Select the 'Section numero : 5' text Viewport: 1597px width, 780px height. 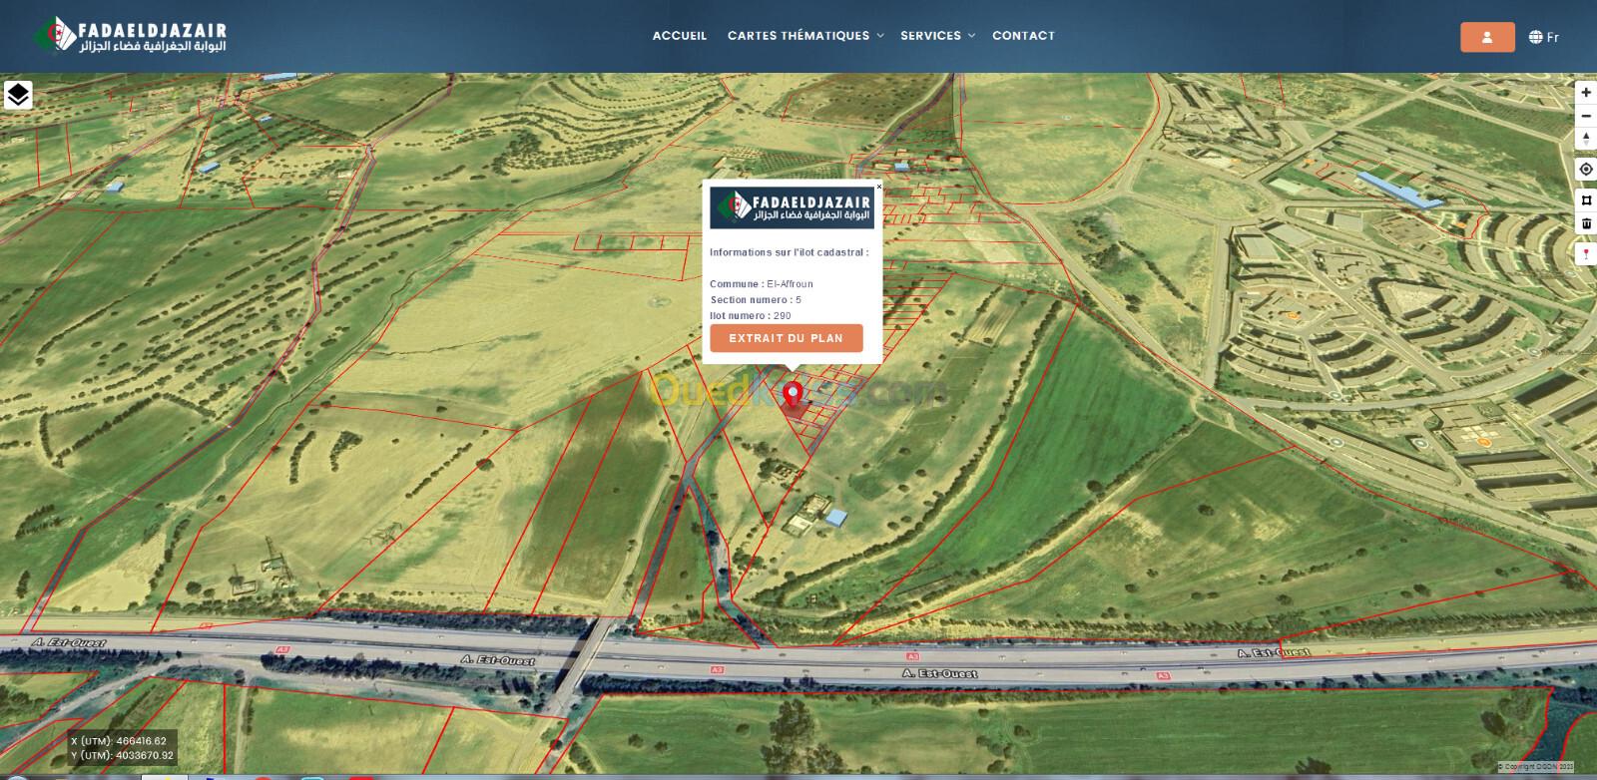pos(756,300)
